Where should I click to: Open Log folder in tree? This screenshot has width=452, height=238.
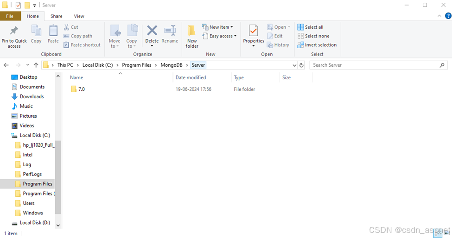coord(27,164)
